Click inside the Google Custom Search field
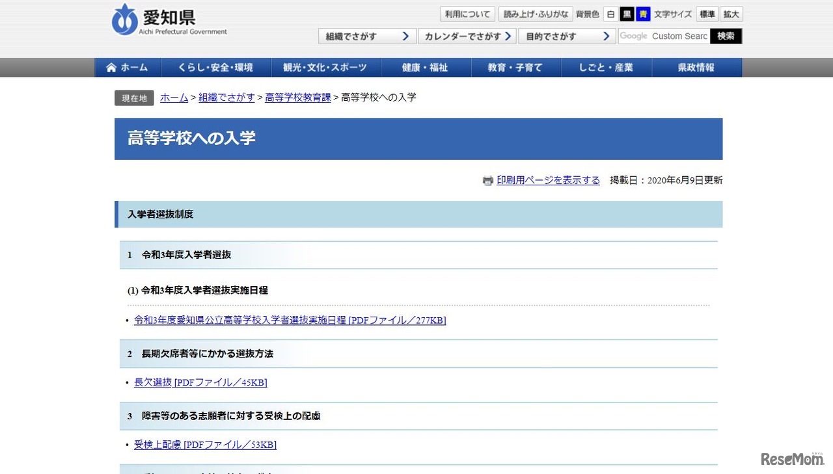 pyautogui.click(x=680, y=36)
